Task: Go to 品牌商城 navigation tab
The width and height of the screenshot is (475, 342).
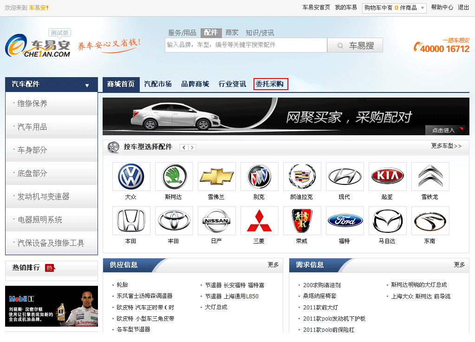Action: (x=195, y=84)
